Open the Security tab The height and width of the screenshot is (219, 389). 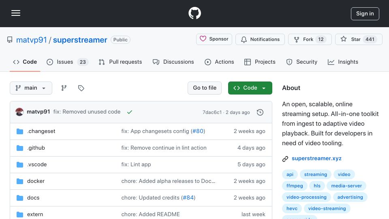301,62
